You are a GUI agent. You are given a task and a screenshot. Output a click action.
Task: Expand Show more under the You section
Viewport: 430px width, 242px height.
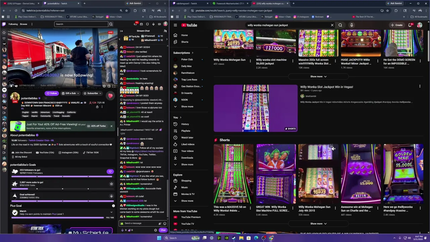point(187,164)
